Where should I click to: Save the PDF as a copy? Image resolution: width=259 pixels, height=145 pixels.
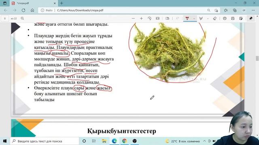pos(241,19)
